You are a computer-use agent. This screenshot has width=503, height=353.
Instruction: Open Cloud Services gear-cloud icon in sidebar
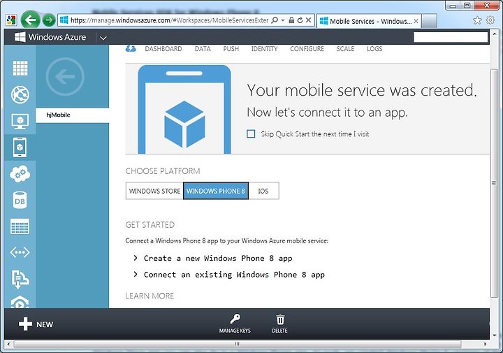[20, 174]
